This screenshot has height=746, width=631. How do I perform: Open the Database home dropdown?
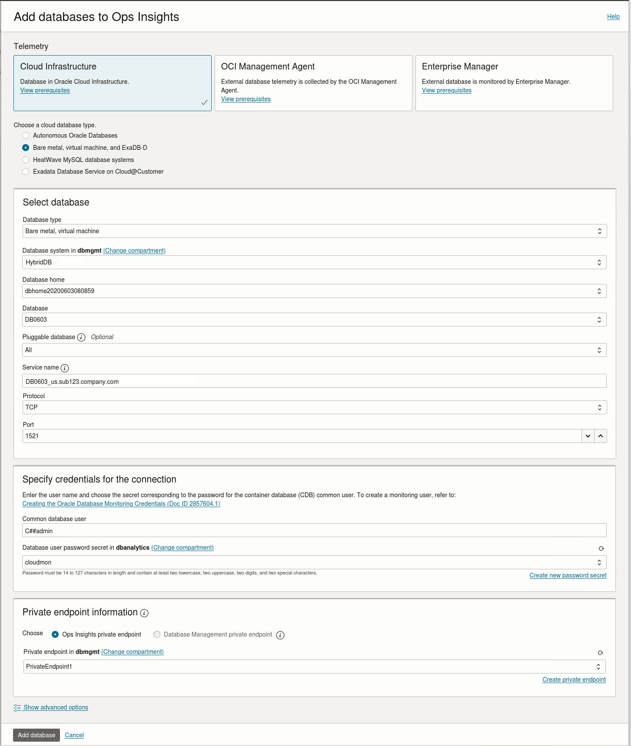pyautogui.click(x=315, y=291)
